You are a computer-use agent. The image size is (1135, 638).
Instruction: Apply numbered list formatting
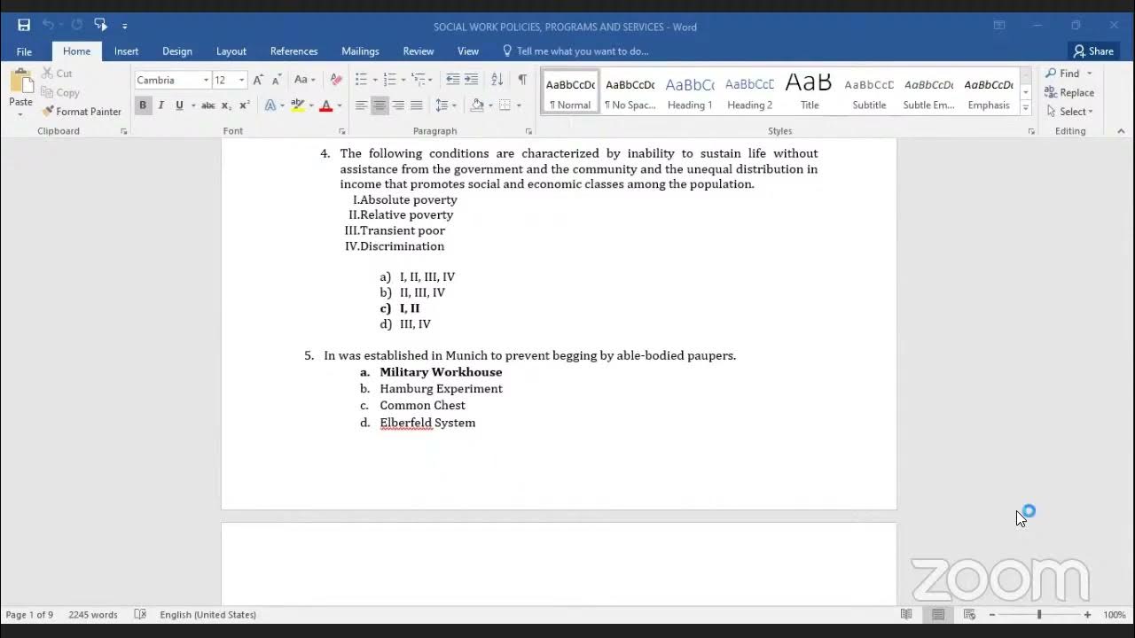(x=389, y=80)
